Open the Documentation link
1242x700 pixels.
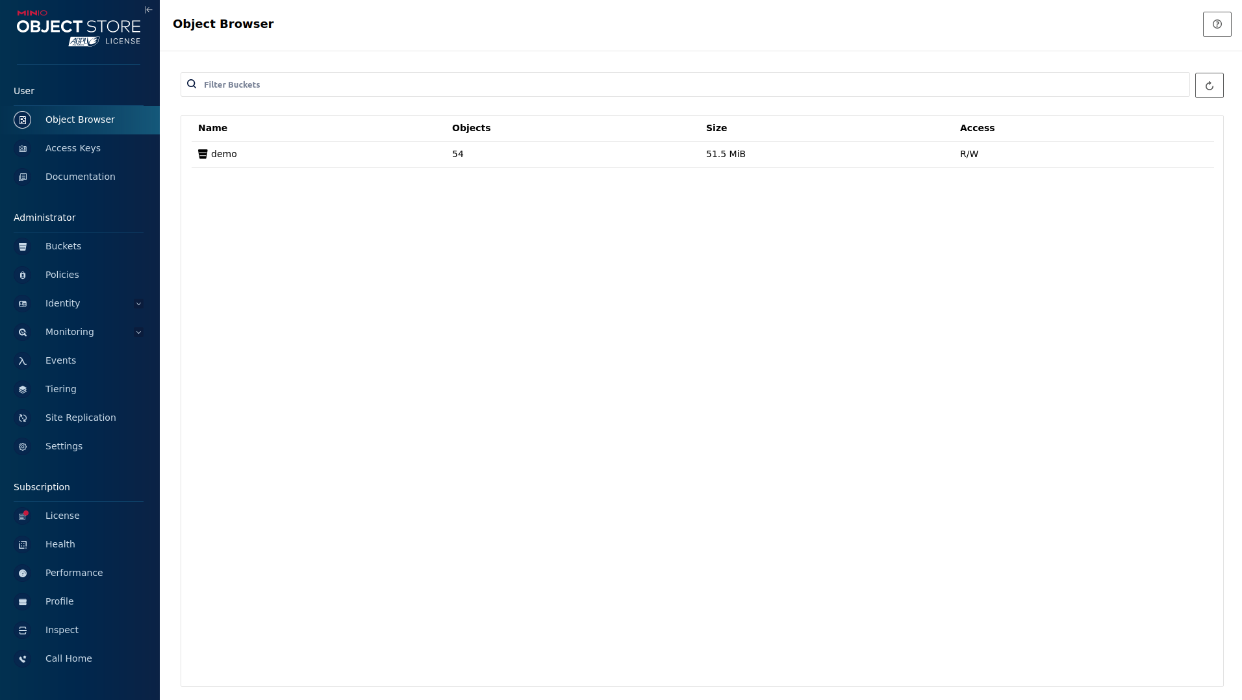tap(80, 177)
